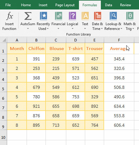Click the AutoSum sigma icon
Screen dimensions: 139x145
tap(28, 16)
